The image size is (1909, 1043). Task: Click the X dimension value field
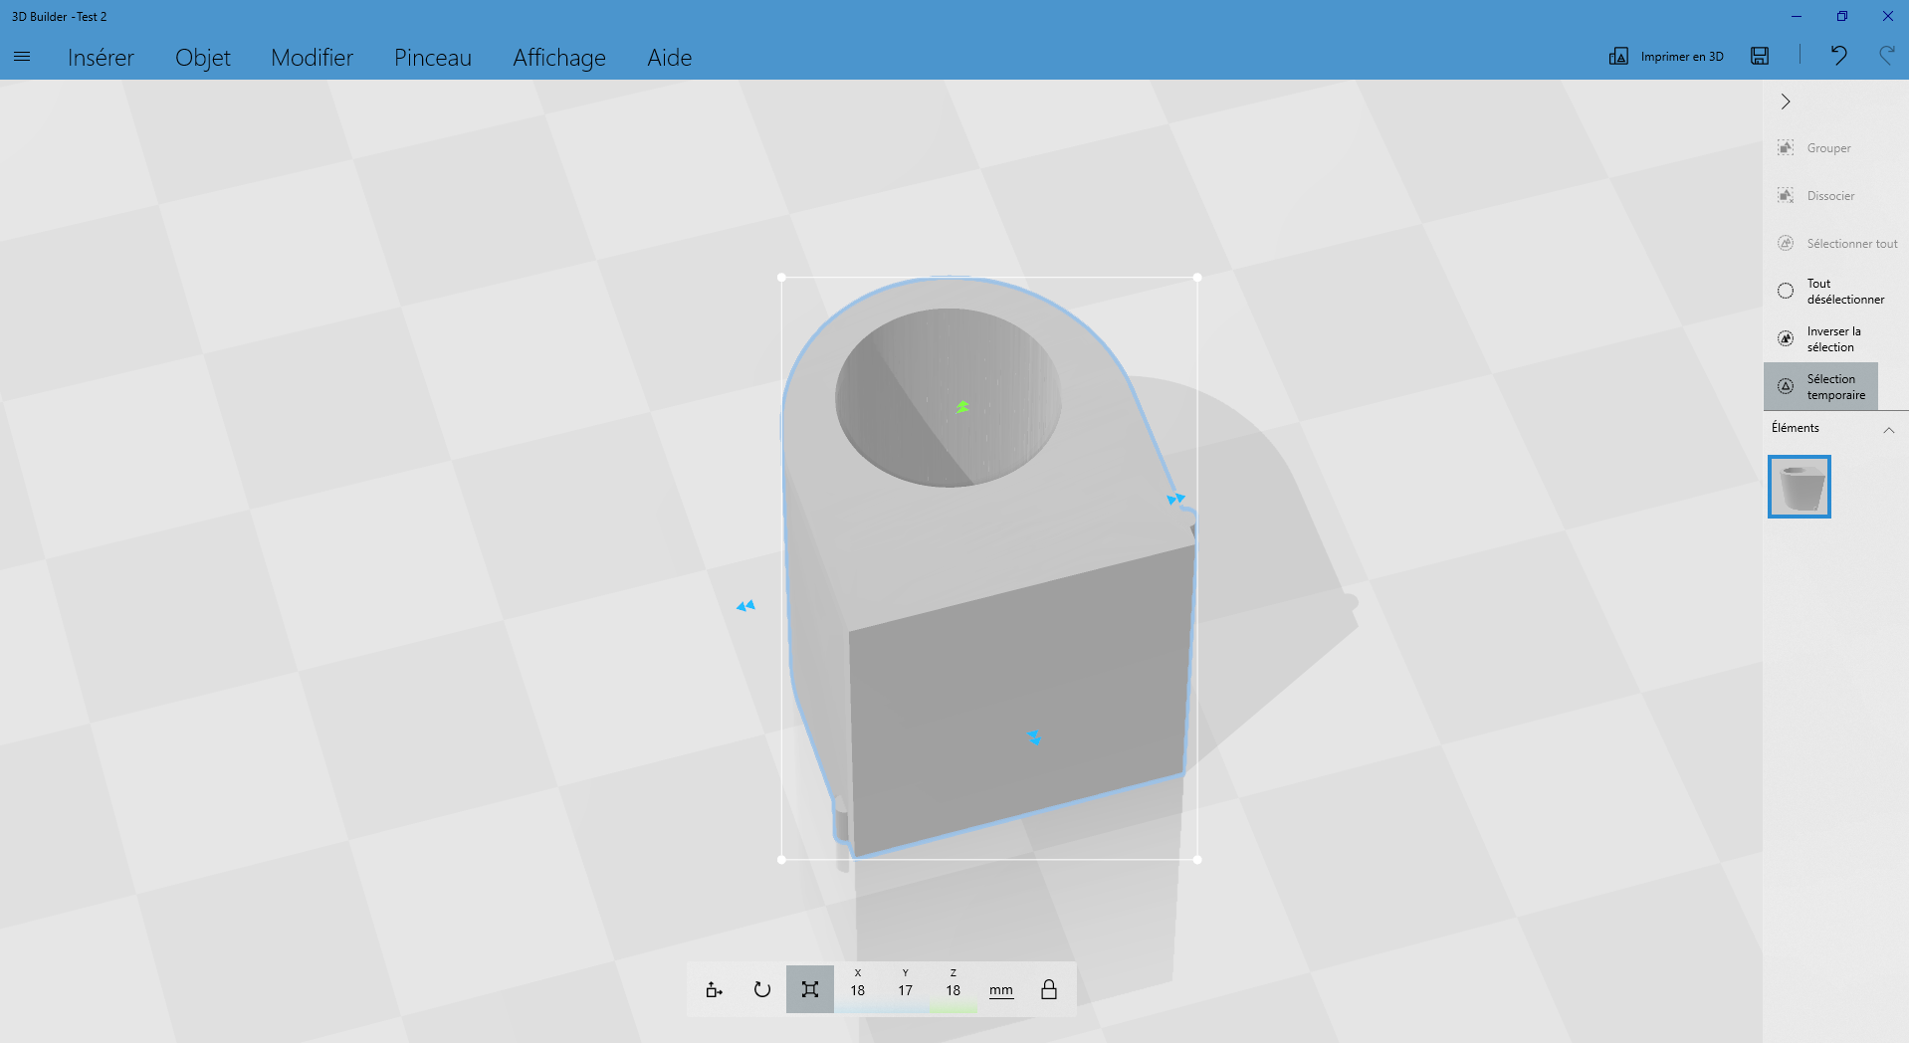click(858, 989)
